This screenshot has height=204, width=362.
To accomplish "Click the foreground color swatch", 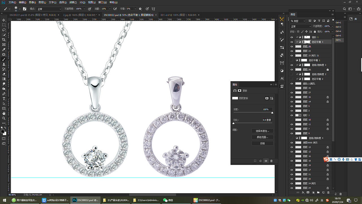I will 3,132.
